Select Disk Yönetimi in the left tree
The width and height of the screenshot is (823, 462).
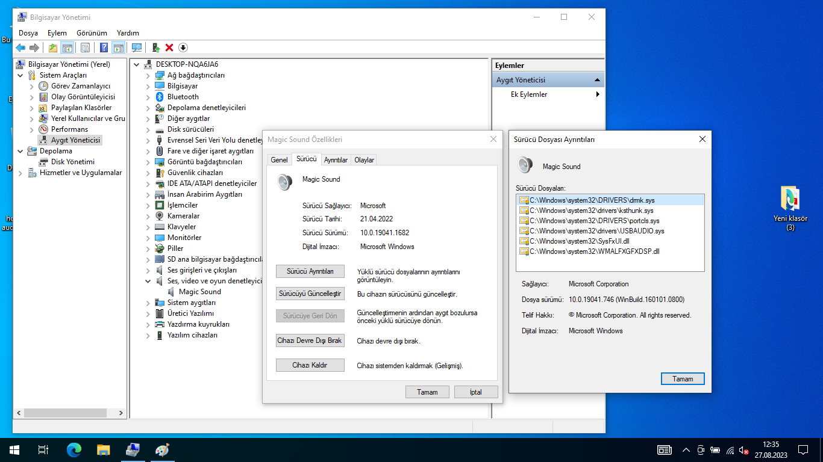(x=72, y=162)
